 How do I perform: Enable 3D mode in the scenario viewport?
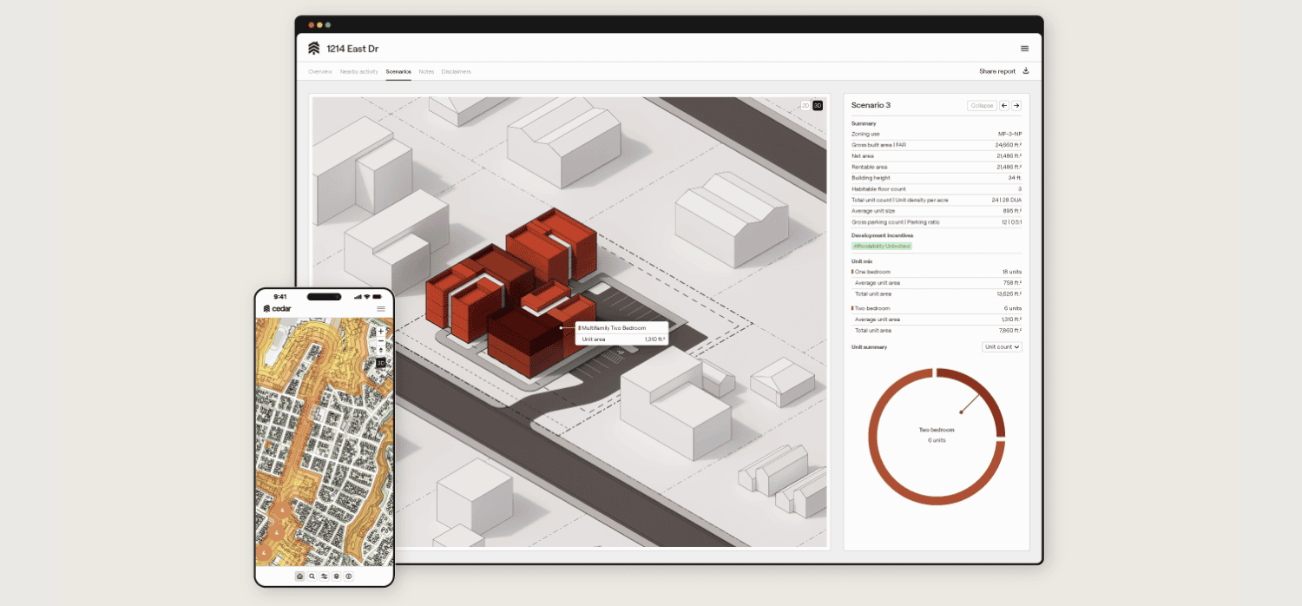tap(818, 105)
